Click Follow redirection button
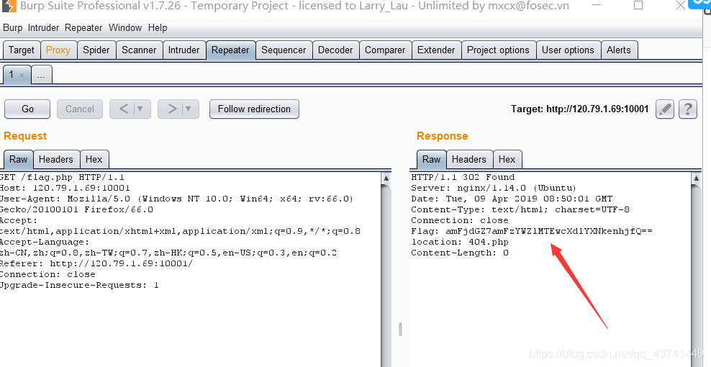 coord(254,109)
